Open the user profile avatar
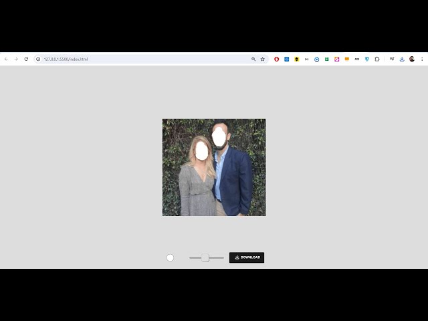 412,59
